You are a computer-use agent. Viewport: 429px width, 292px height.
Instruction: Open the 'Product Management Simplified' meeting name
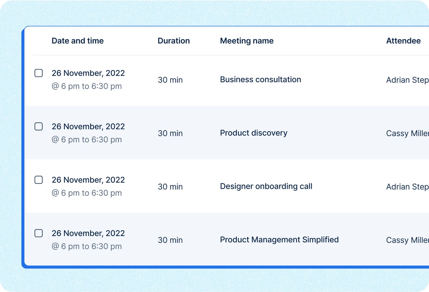click(279, 240)
